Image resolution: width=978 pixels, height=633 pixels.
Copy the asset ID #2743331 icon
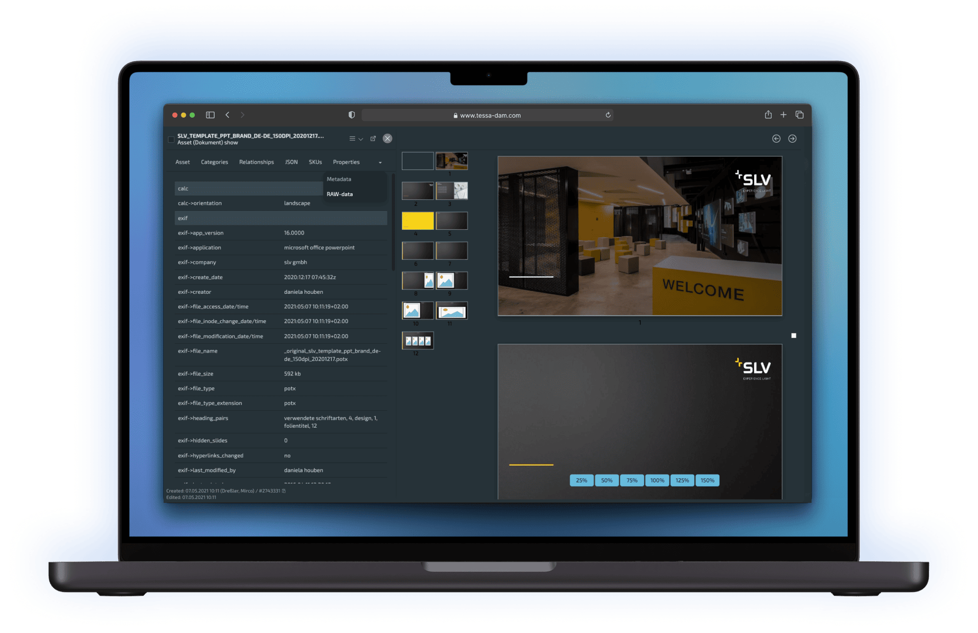[284, 491]
